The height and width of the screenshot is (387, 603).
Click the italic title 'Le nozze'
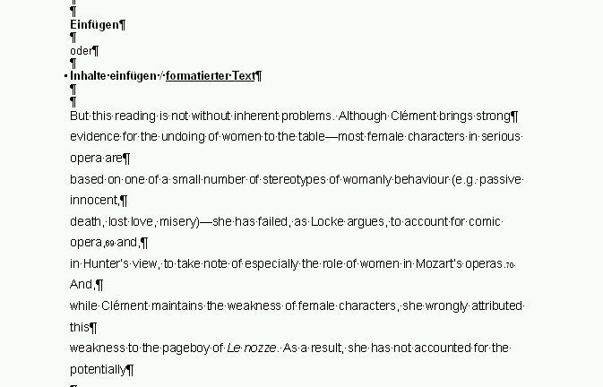[252, 348]
